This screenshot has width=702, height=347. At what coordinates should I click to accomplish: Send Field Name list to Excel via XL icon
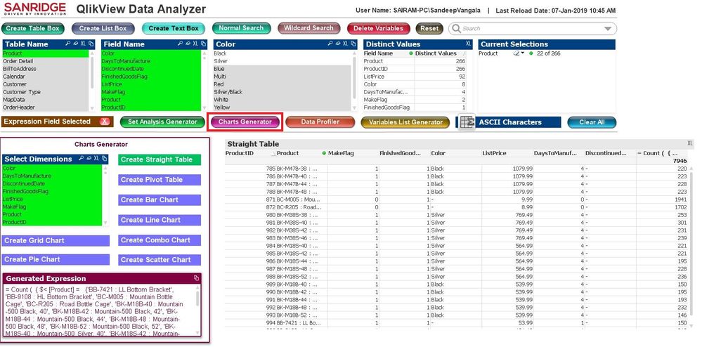click(195, 44)
